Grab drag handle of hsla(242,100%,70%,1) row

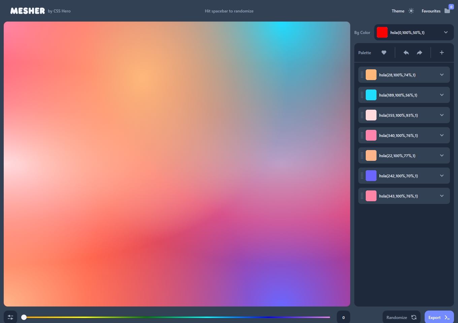(x=362, y=176)
